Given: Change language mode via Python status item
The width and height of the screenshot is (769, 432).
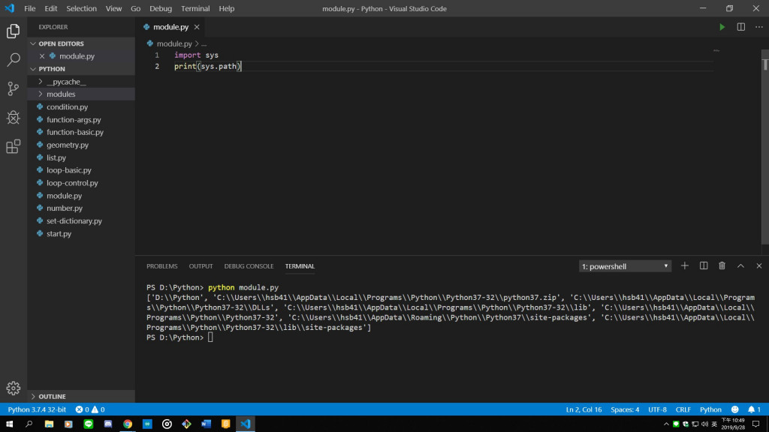Looking at the screenshot, I should coord(710,409).
